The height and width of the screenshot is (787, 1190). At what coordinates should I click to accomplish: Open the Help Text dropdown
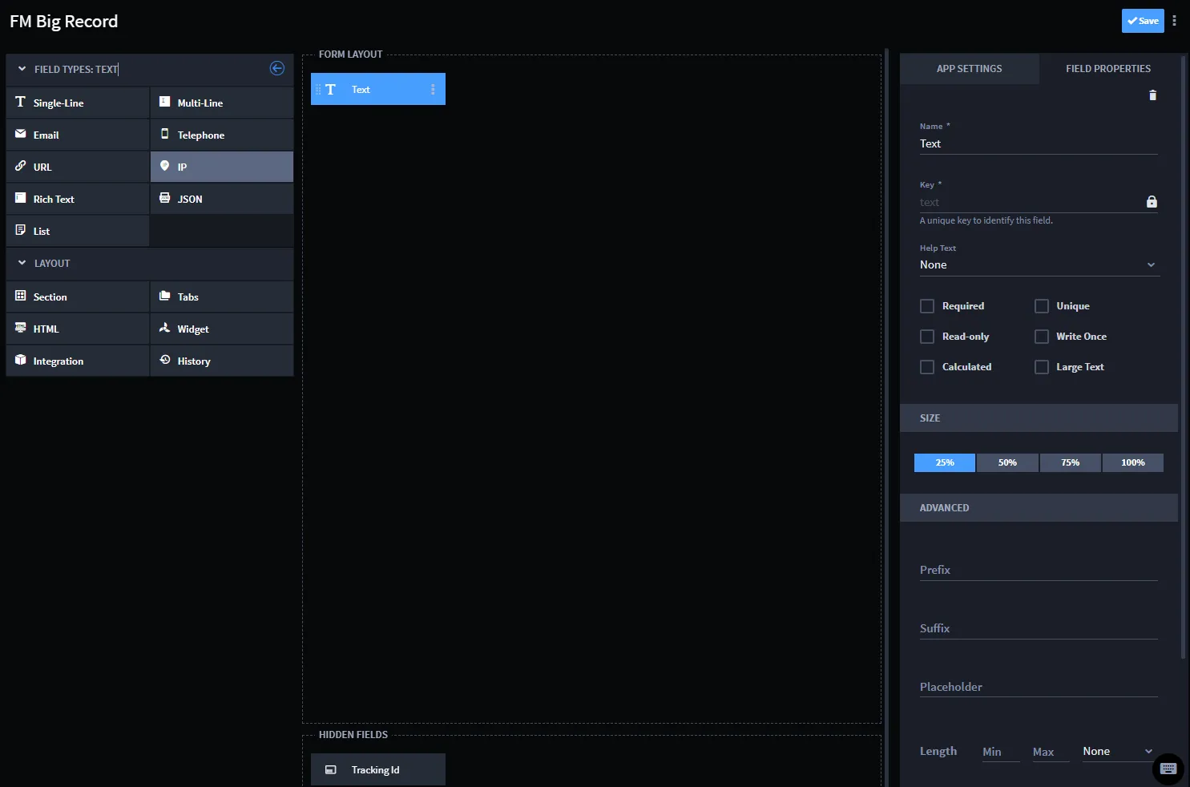coord(1039,265)
